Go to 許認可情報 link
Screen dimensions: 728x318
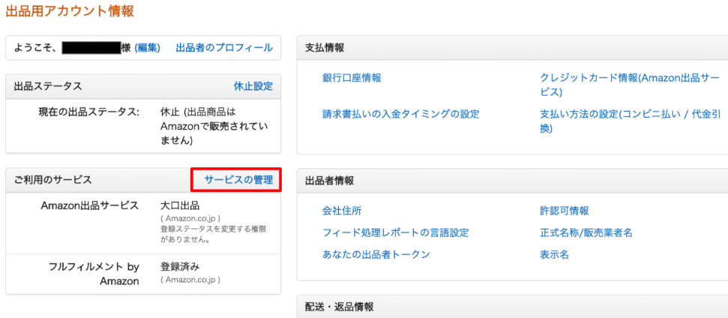click(564, 211)
